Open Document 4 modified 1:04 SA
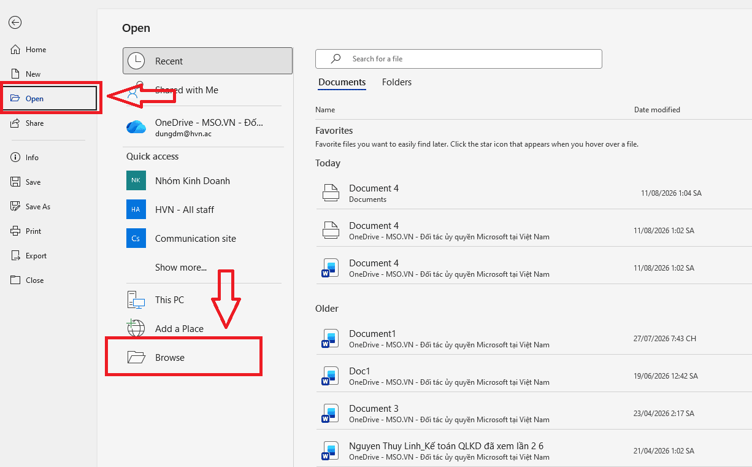This screenshot has height=467, width=752. 534,193
